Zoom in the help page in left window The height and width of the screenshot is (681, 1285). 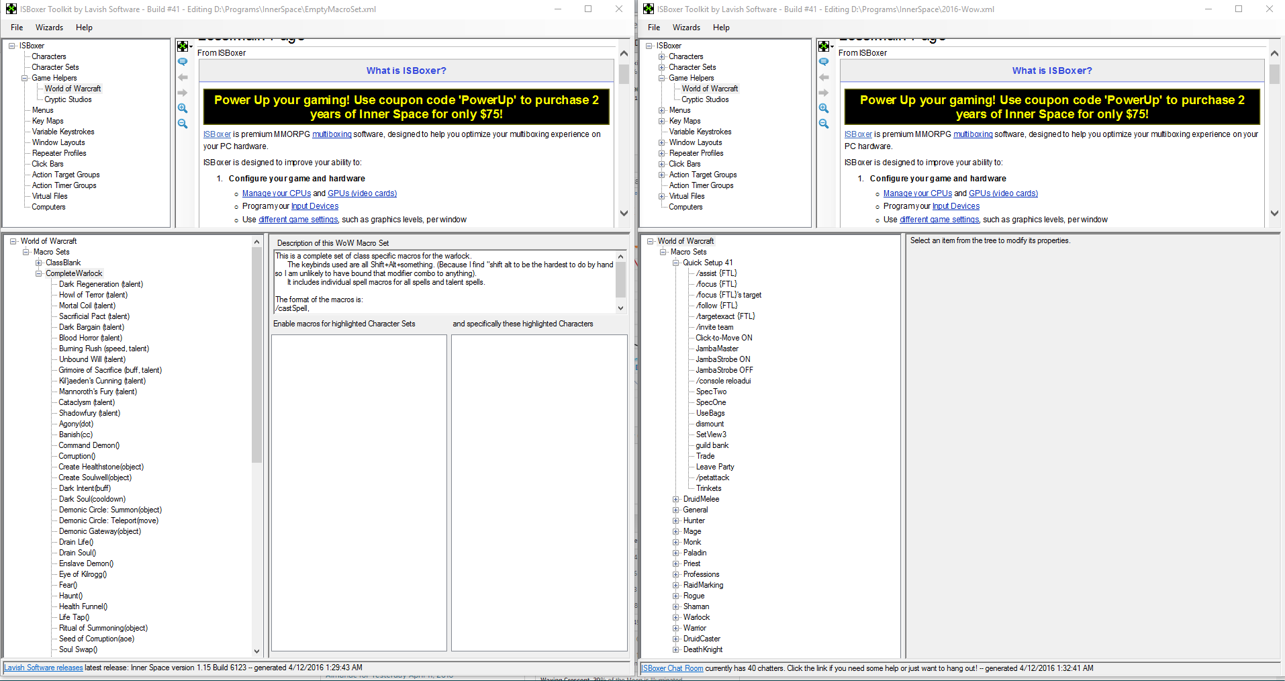tap(183, 108)
